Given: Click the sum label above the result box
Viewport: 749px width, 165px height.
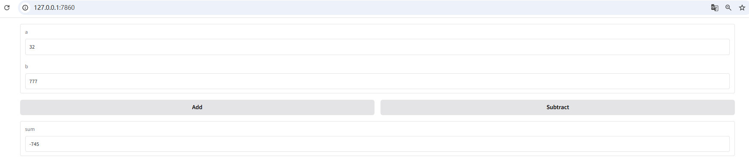Looking at the screenshot, I should [x=30, y=129].
